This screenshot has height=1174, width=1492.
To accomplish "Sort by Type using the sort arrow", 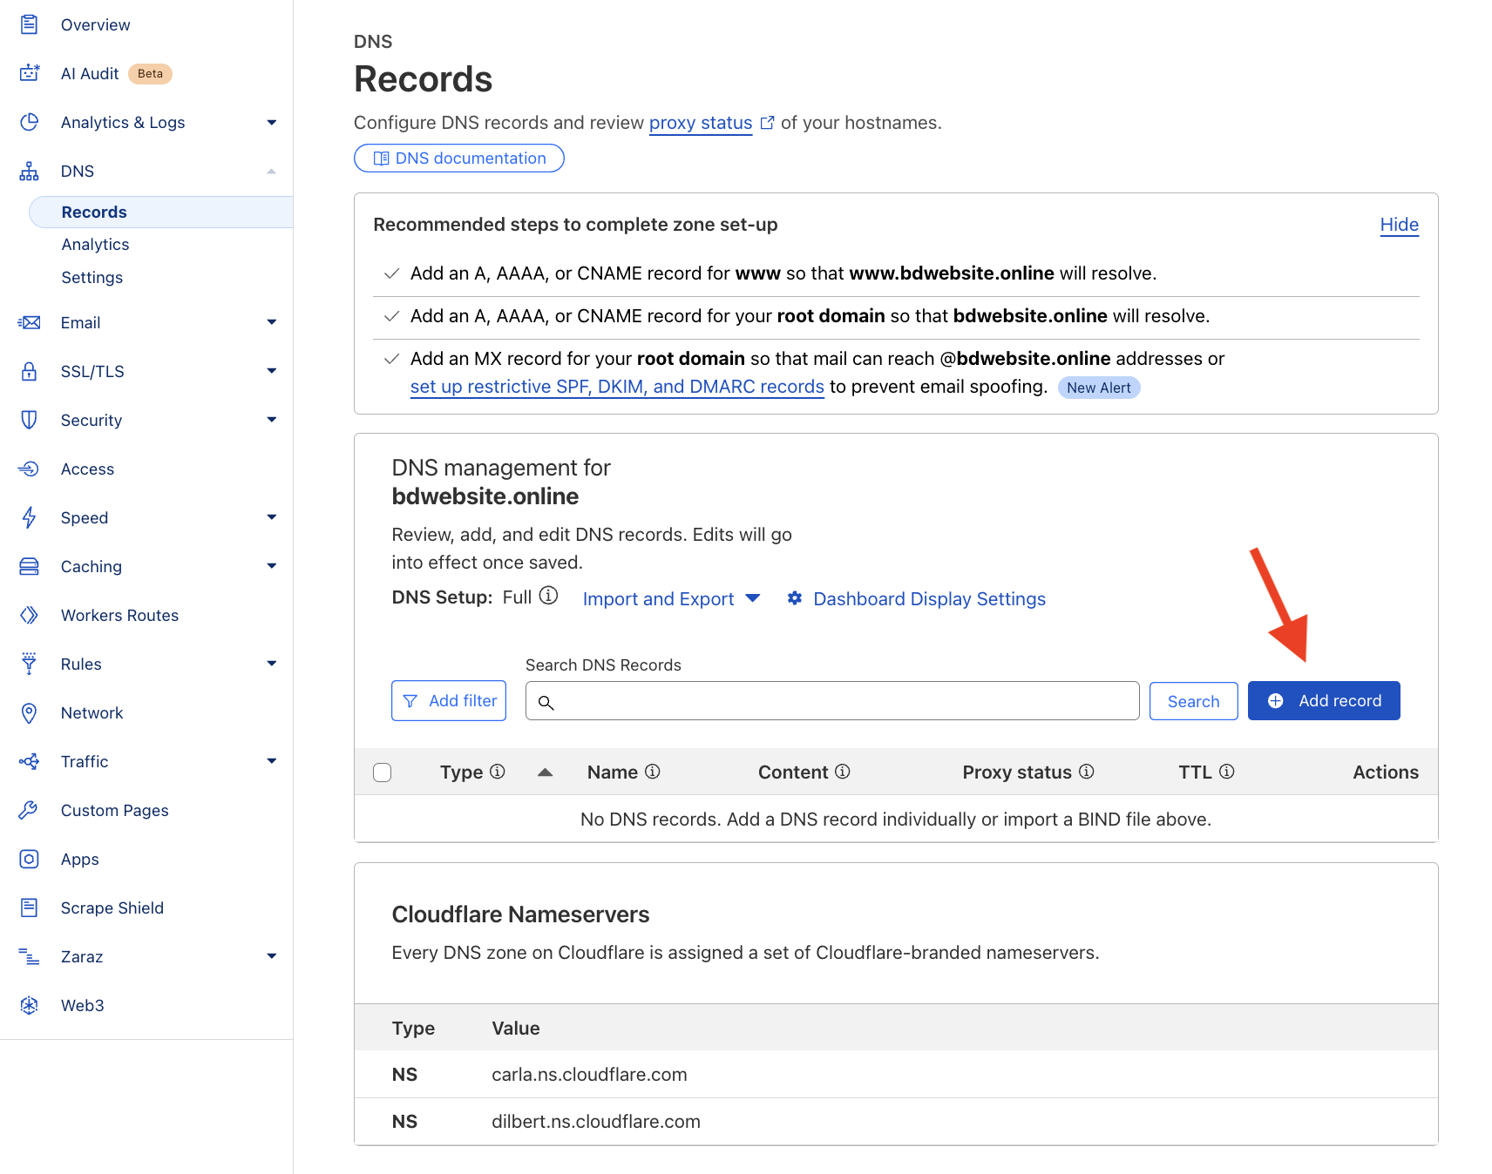I will click(546, 772).
